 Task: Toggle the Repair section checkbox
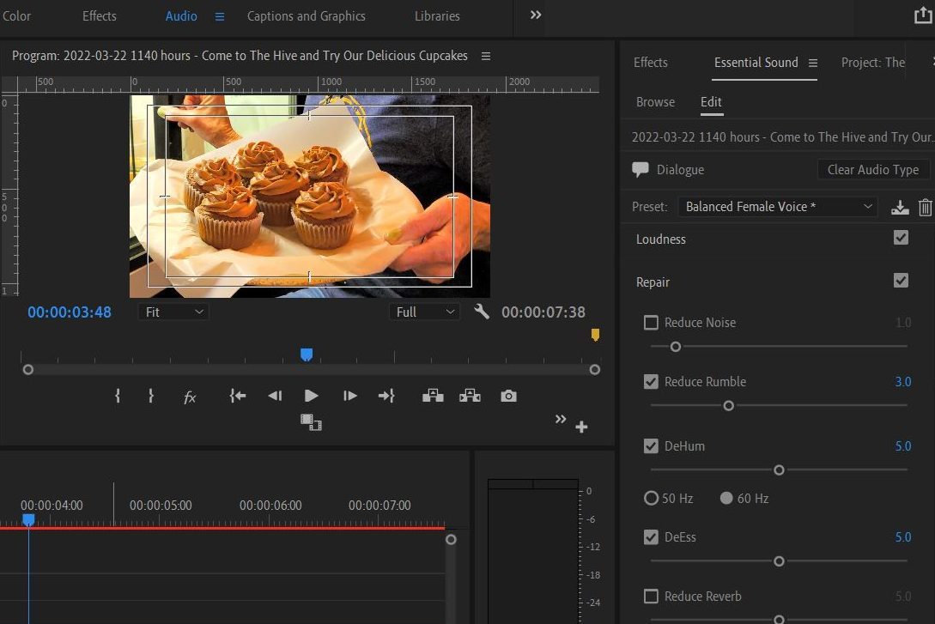pyautogui.click(x=901, y=281)
